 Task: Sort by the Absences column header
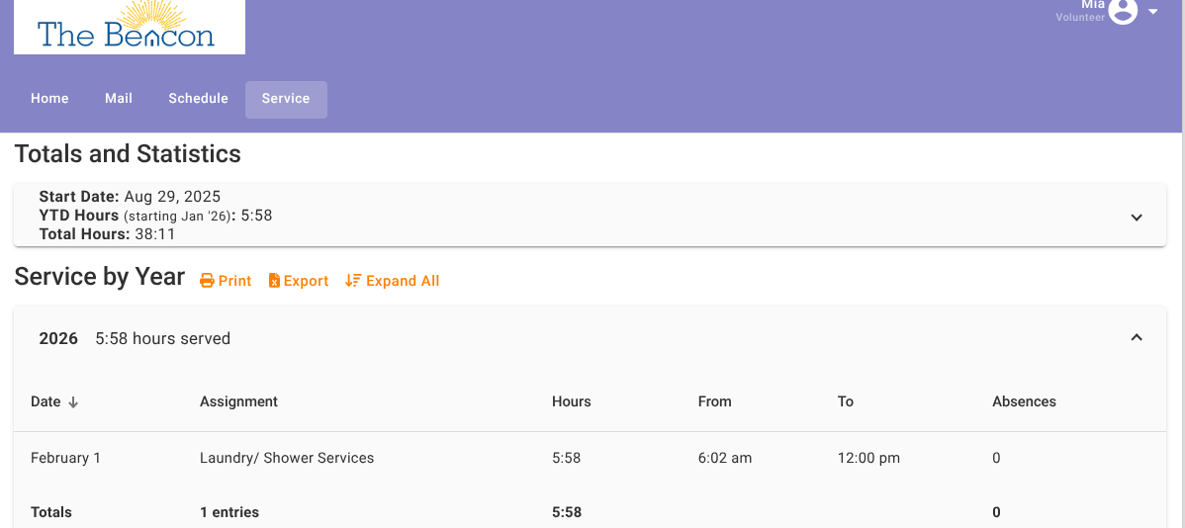pyautogui.click(x=1024, y=401)
